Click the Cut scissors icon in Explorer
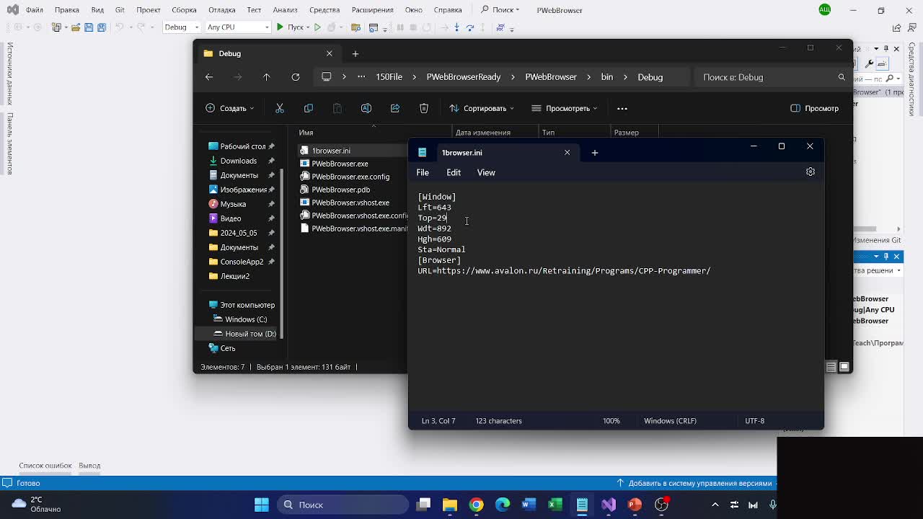Viewport: 923px width, 519px height. [x=280, y=108]
